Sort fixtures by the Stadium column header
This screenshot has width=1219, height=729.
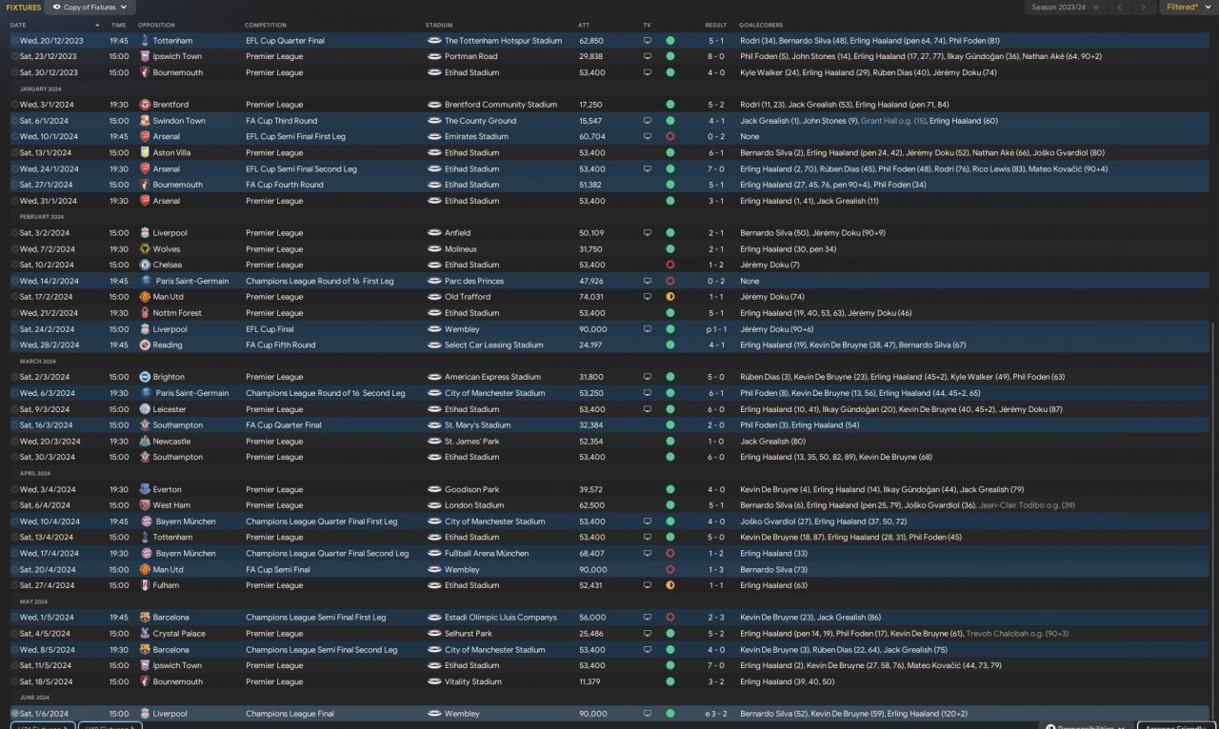pyautogui.click(x=439, y=25)
